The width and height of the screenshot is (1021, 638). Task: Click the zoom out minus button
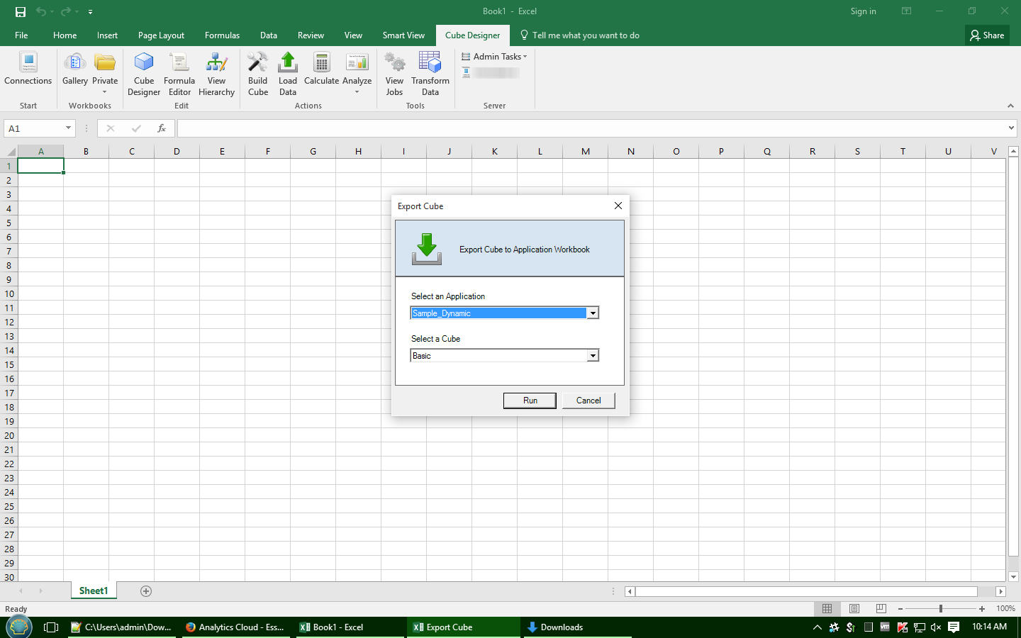pyautogui.click(x=900, y=609)
